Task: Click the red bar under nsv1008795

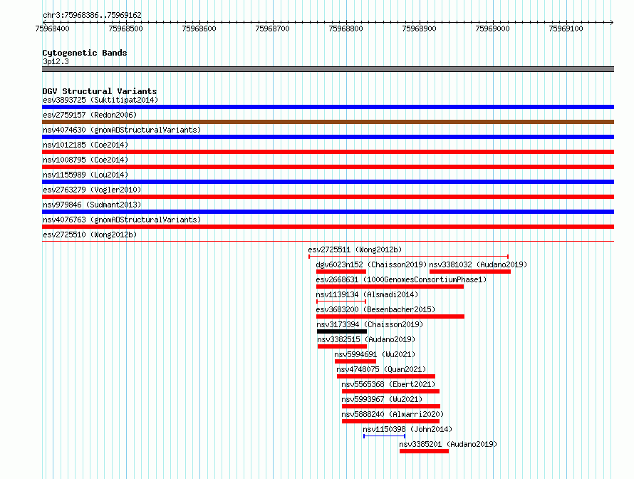Action: coord(328,167)
